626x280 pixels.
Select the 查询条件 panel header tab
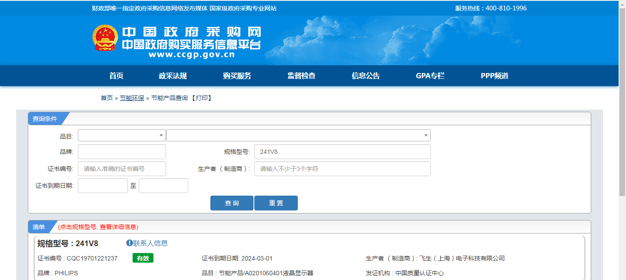coord(45,119)
